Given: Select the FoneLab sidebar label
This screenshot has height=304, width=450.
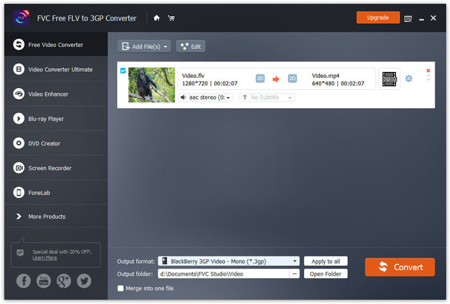Looking at the screenshot, I should (39, 193).
